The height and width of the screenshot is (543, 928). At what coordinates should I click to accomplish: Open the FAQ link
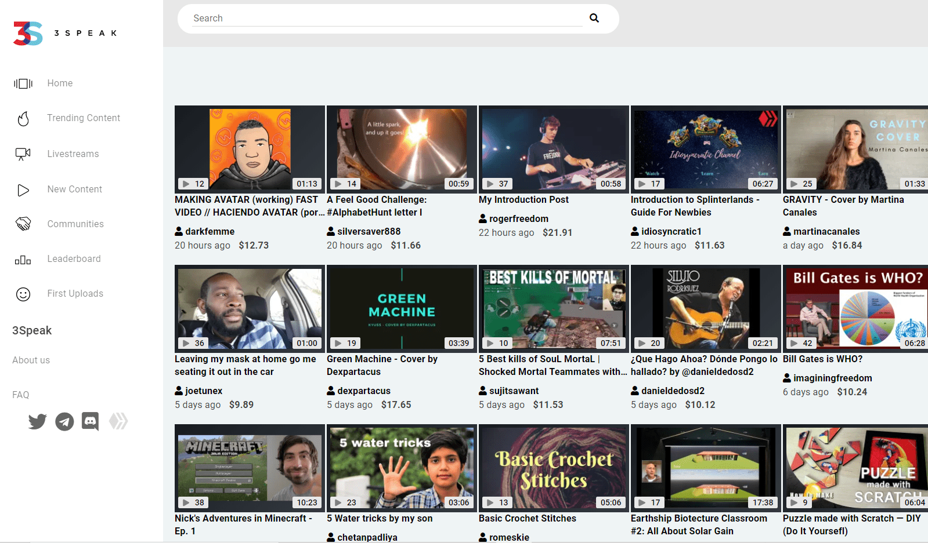coord(20,395)
